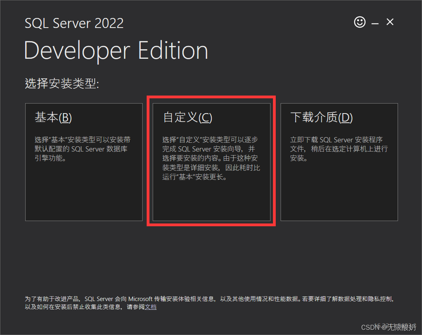Close the SQL Server 2022 installer
The height and width of the screenshot is (335, 422).
coord(390,22)
